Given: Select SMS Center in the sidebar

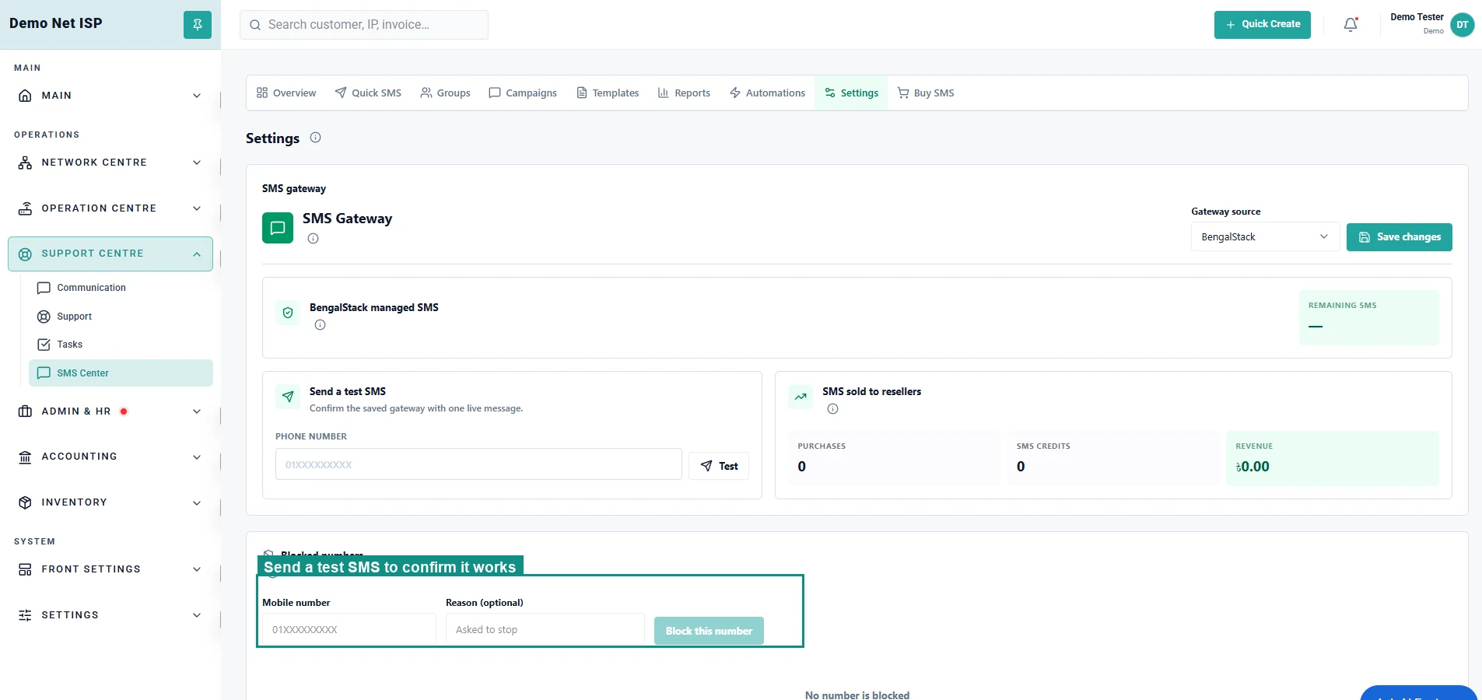Looking at the screenshot, I should 121,373.
